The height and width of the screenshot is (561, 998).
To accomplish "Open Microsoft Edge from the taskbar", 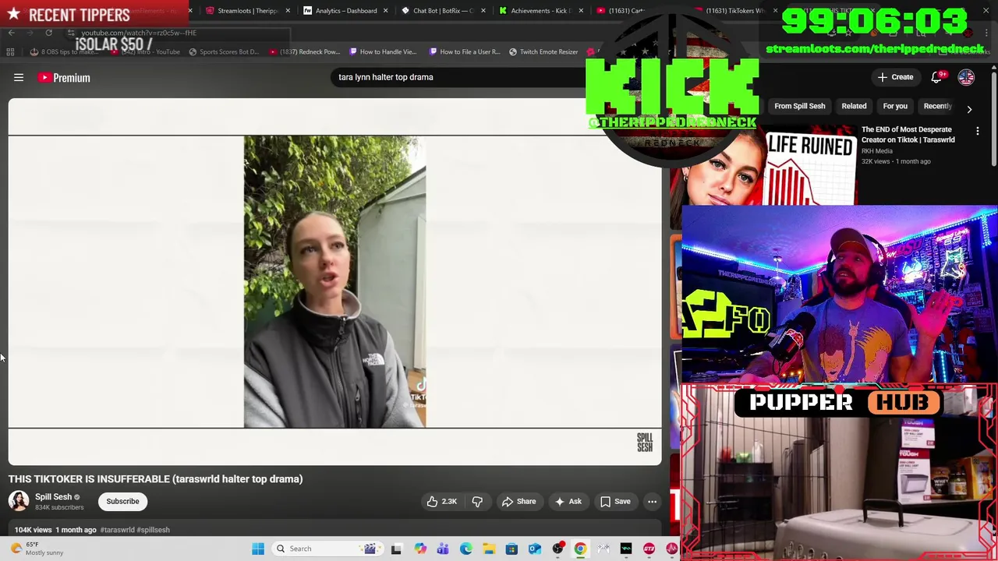I will [x=465, y=549].
